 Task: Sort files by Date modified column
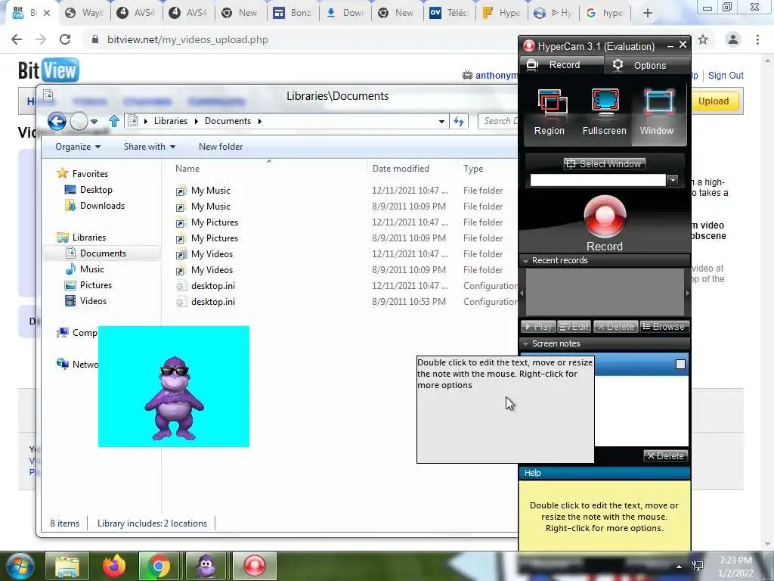(401, 169)
